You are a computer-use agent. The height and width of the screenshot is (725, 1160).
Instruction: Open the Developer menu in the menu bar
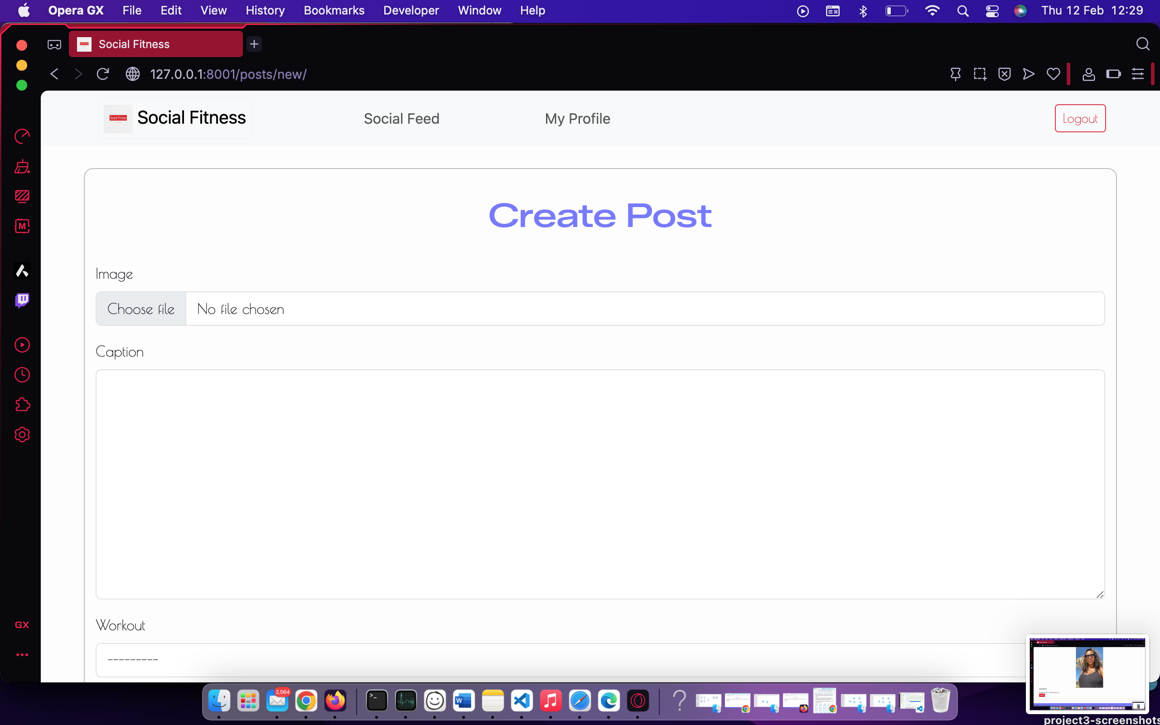click(411, 10)
